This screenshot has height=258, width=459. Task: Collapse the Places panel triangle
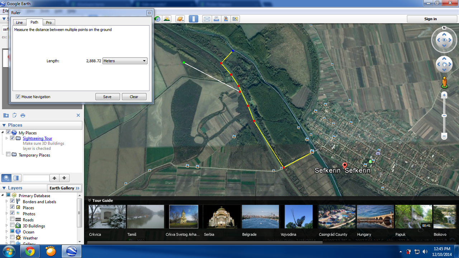pos(4,125)
